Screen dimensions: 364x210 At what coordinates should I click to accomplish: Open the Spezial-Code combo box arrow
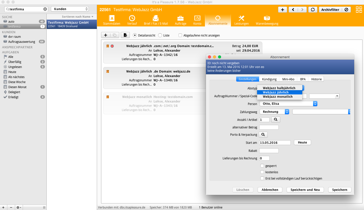pyautogui.click(x=337, y=96)
